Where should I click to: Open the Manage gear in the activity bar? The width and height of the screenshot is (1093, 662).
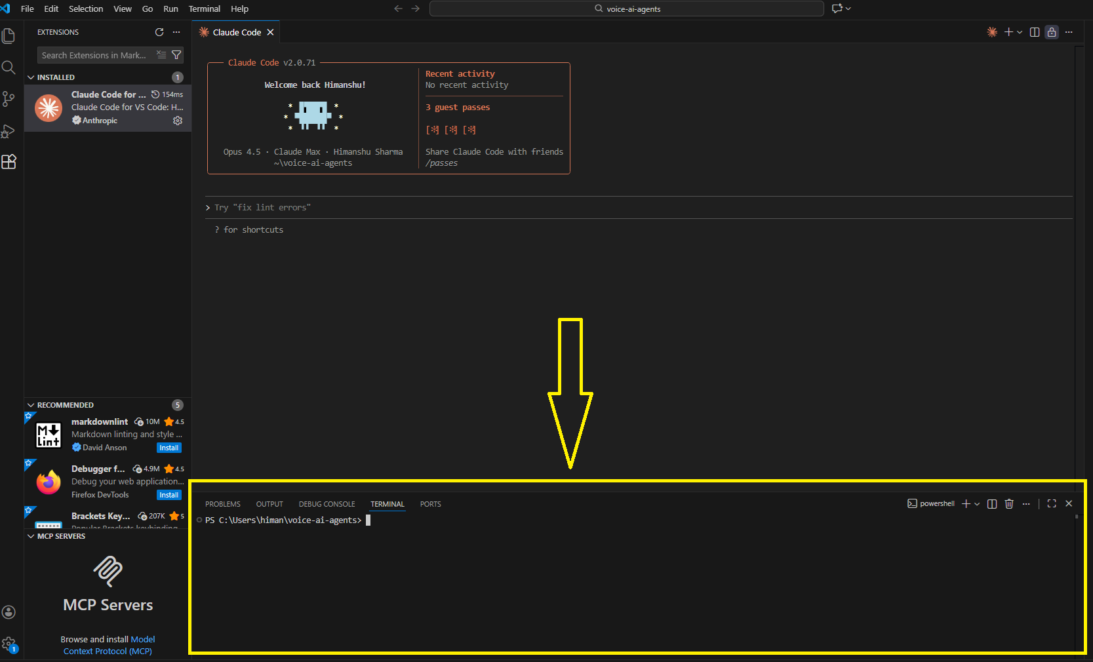coord(9,644)
